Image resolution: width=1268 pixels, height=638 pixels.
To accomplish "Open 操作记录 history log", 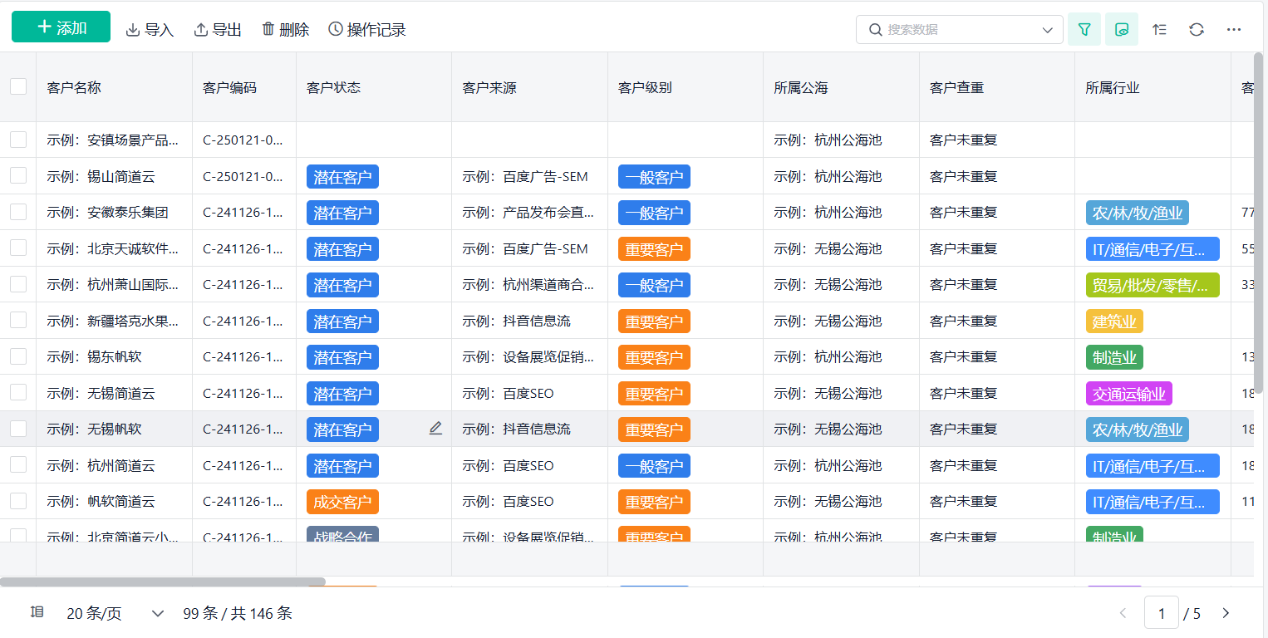I will click(367, 30).
